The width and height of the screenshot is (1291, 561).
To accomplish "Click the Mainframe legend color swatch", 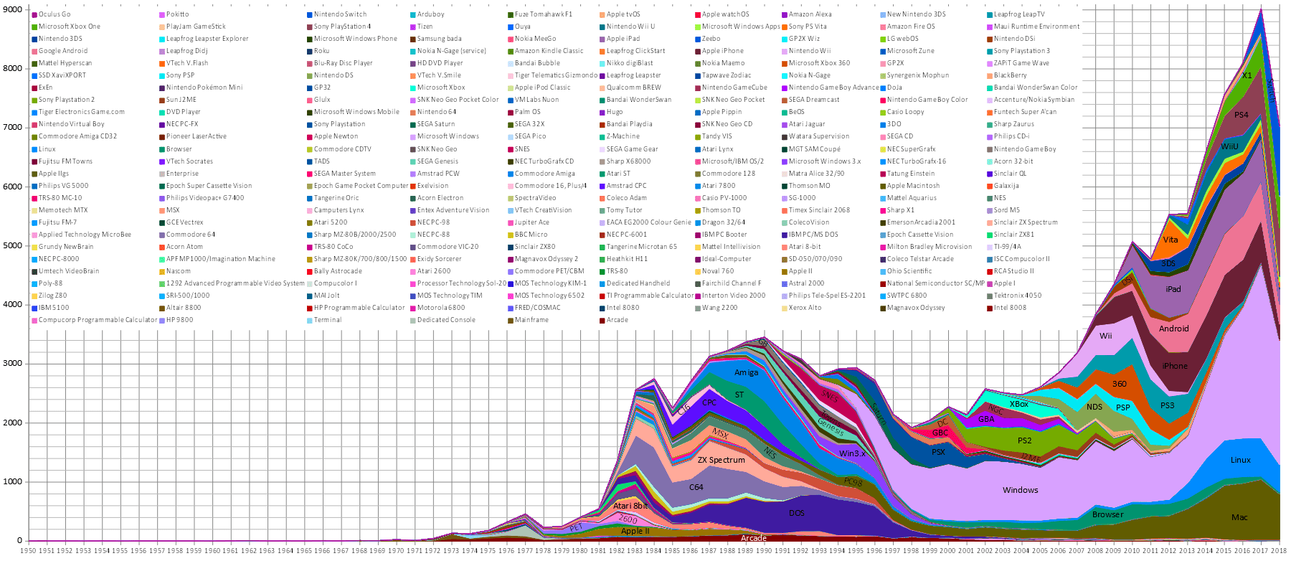I will 511,320.
